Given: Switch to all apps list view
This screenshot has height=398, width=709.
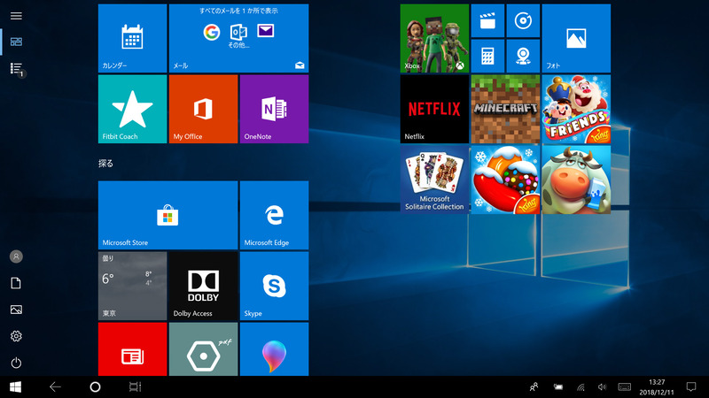Looking at the screenshot, I should tap(16, 69).
